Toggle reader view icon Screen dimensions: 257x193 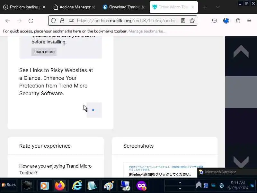(183, 21)
